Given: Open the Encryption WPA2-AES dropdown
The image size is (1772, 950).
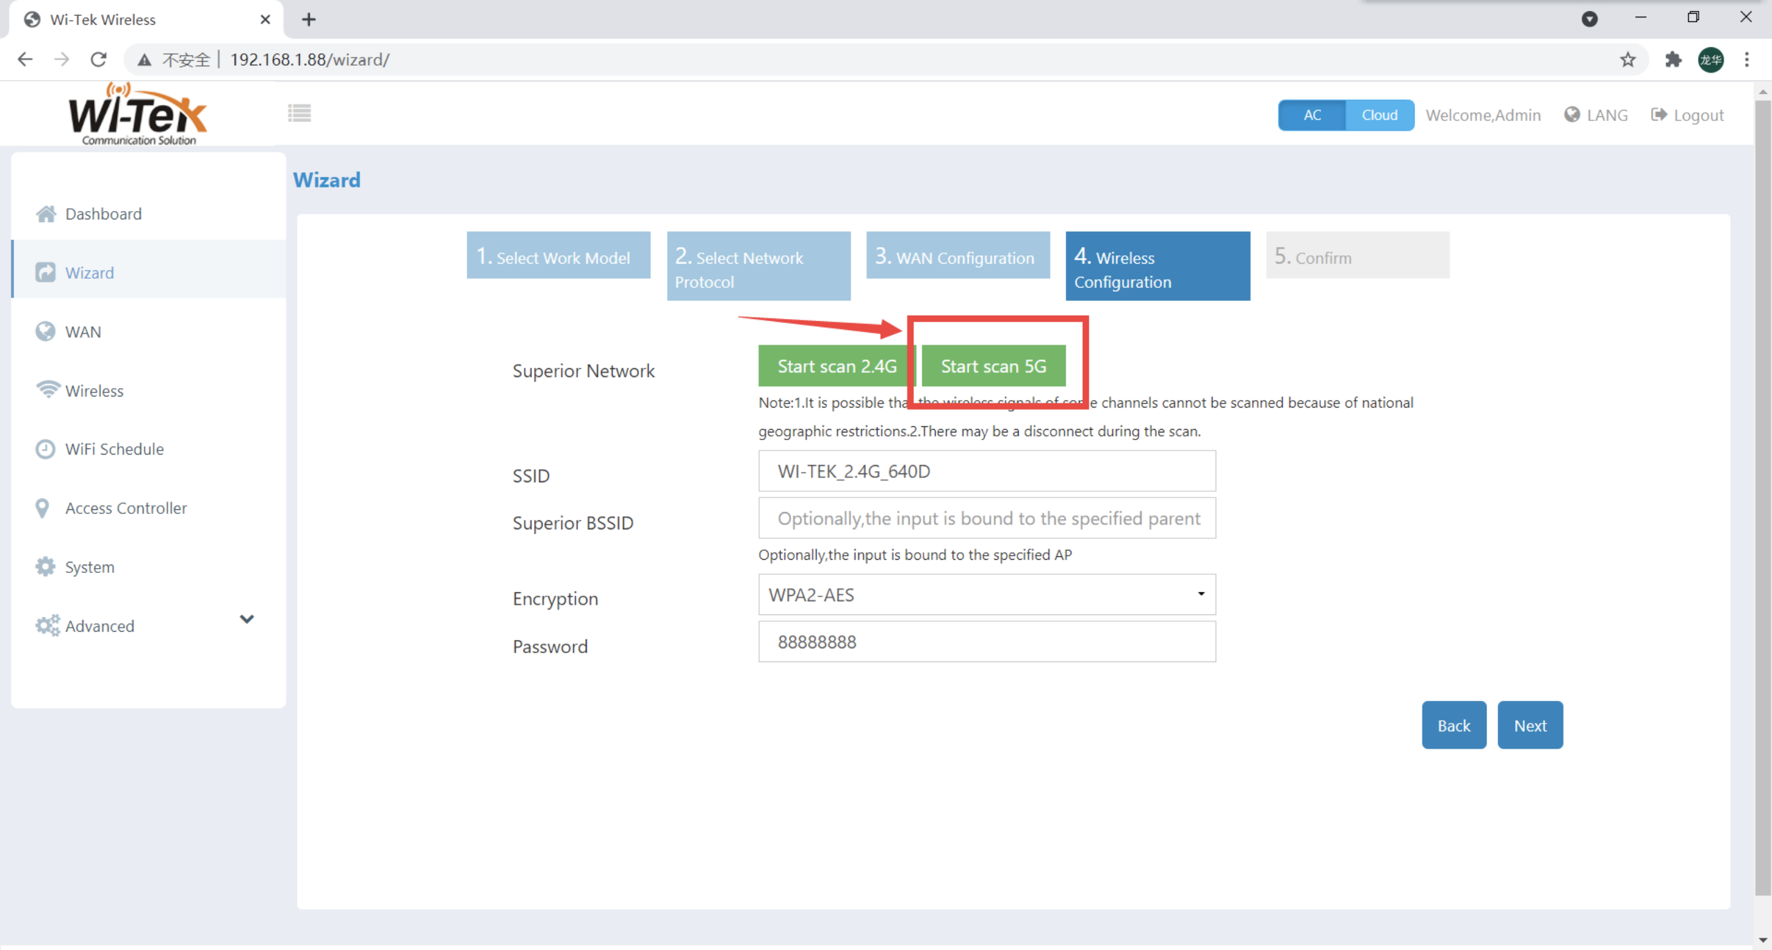Looking at the screenshot, I should pyautogui.click(x=986, y=594).
